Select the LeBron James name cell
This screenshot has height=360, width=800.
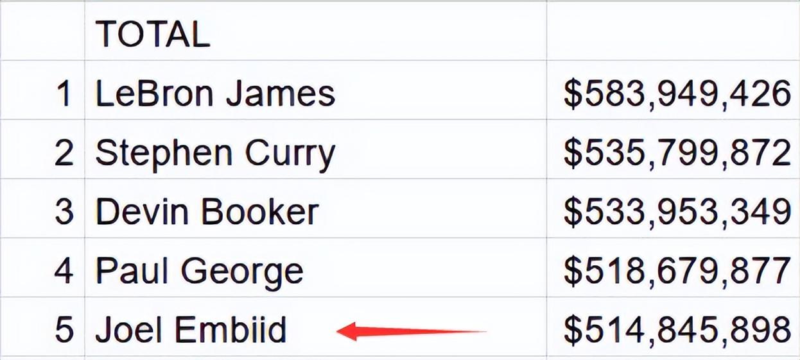click(x=215, y=93)
